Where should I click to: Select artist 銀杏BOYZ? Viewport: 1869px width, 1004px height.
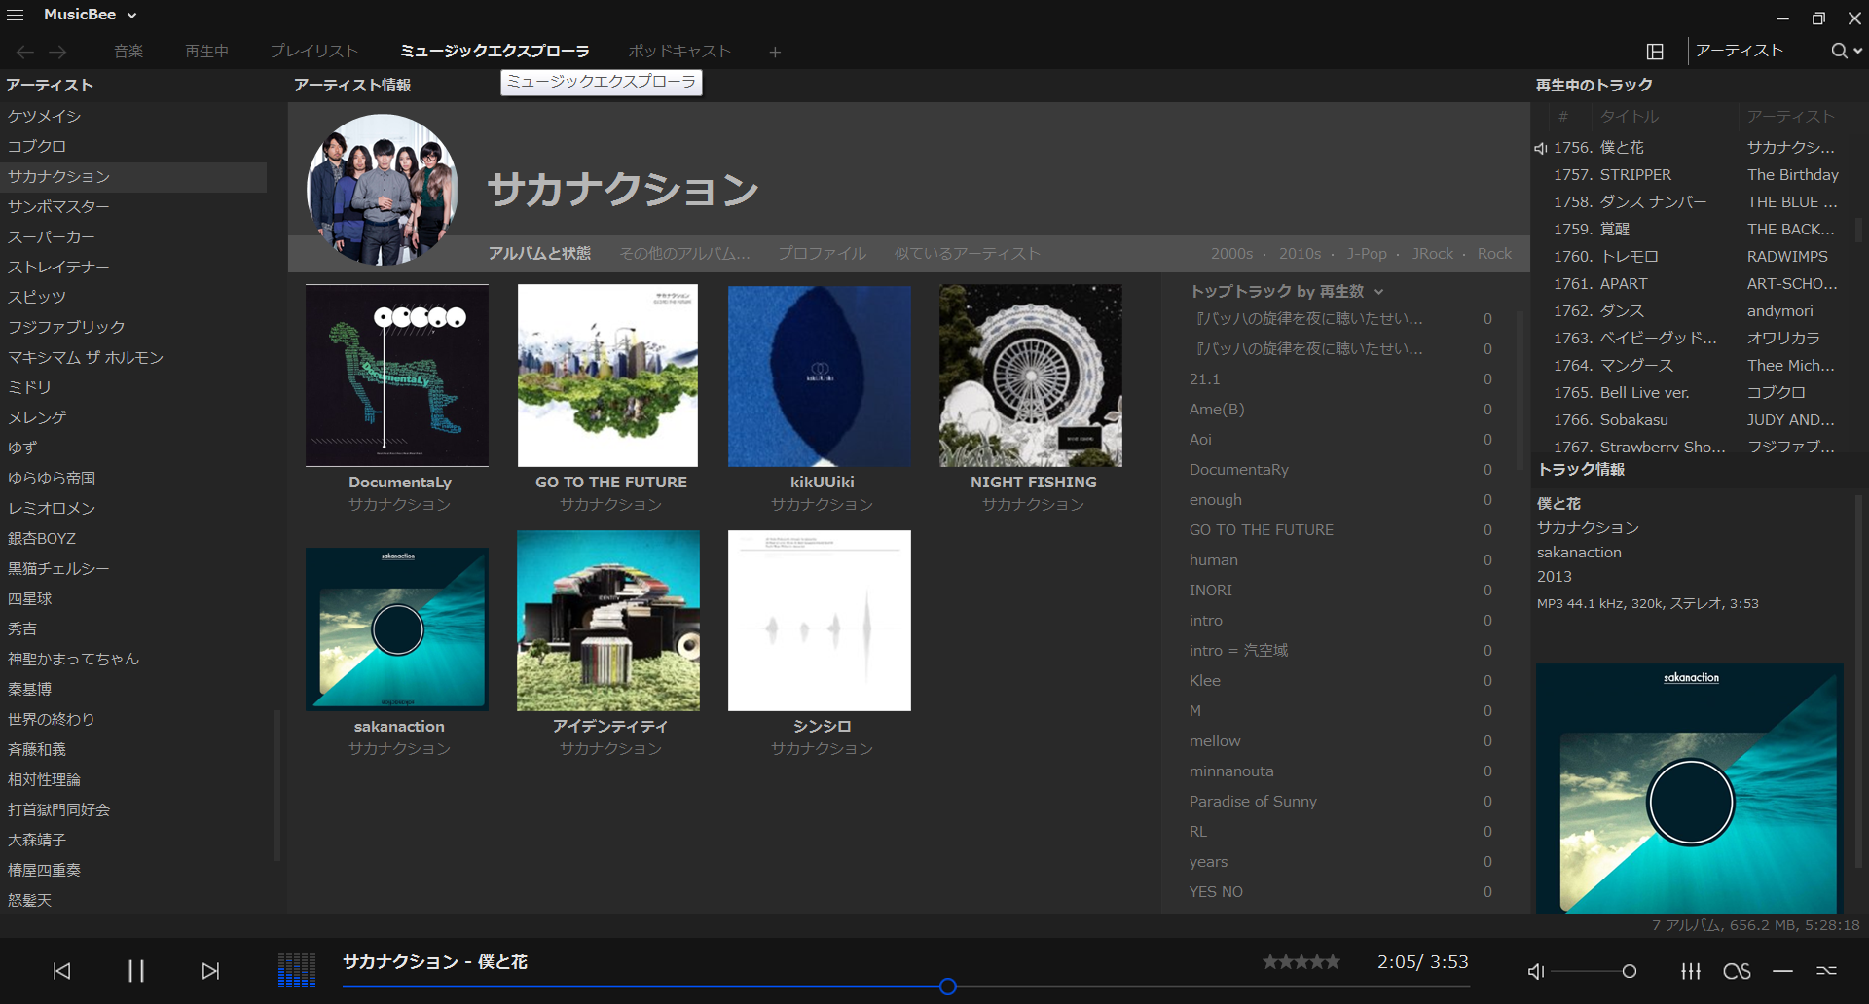(x=133, y=538)
